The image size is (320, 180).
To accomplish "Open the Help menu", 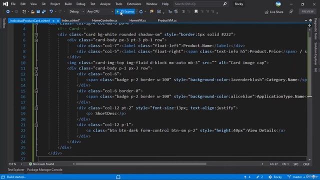I will [x=165, y=4].
